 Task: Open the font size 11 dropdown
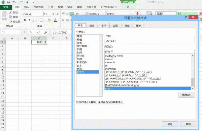tap(50, 14)
